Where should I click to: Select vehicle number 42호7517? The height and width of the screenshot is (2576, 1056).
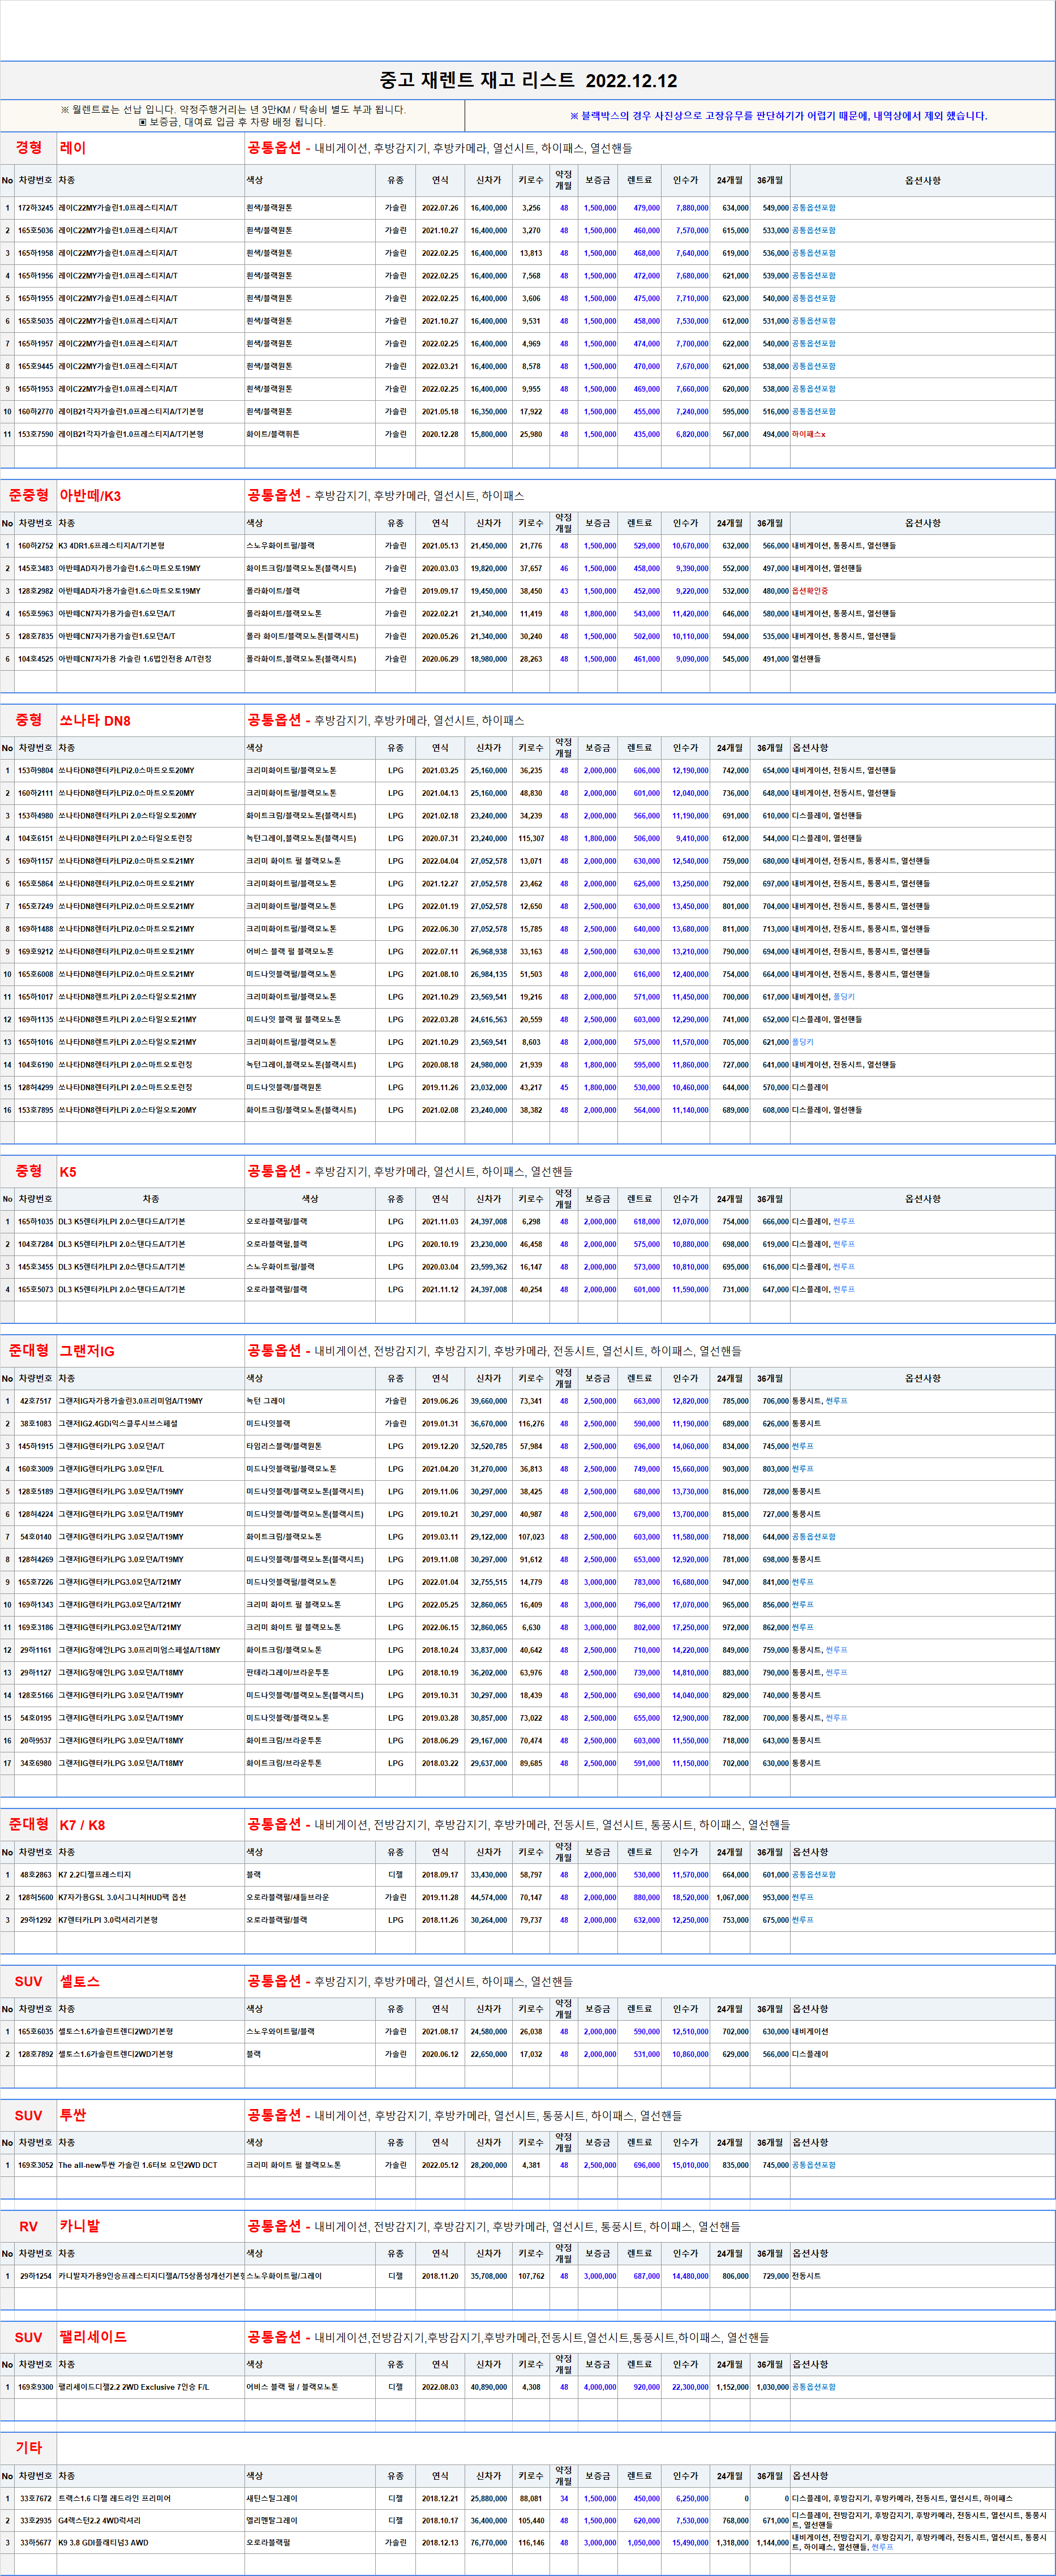click(x=35, y=1402)
